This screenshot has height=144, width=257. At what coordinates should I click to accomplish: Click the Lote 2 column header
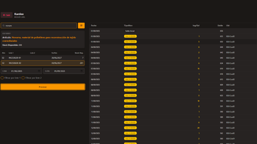(x=32, y=53)
